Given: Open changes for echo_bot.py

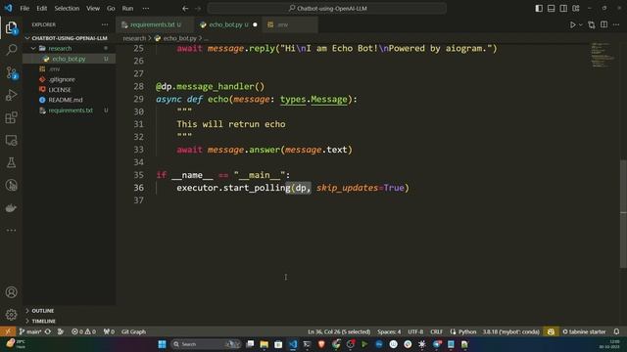Looking at the screenshot, I should pyautogui.click(x=592, y=24).
